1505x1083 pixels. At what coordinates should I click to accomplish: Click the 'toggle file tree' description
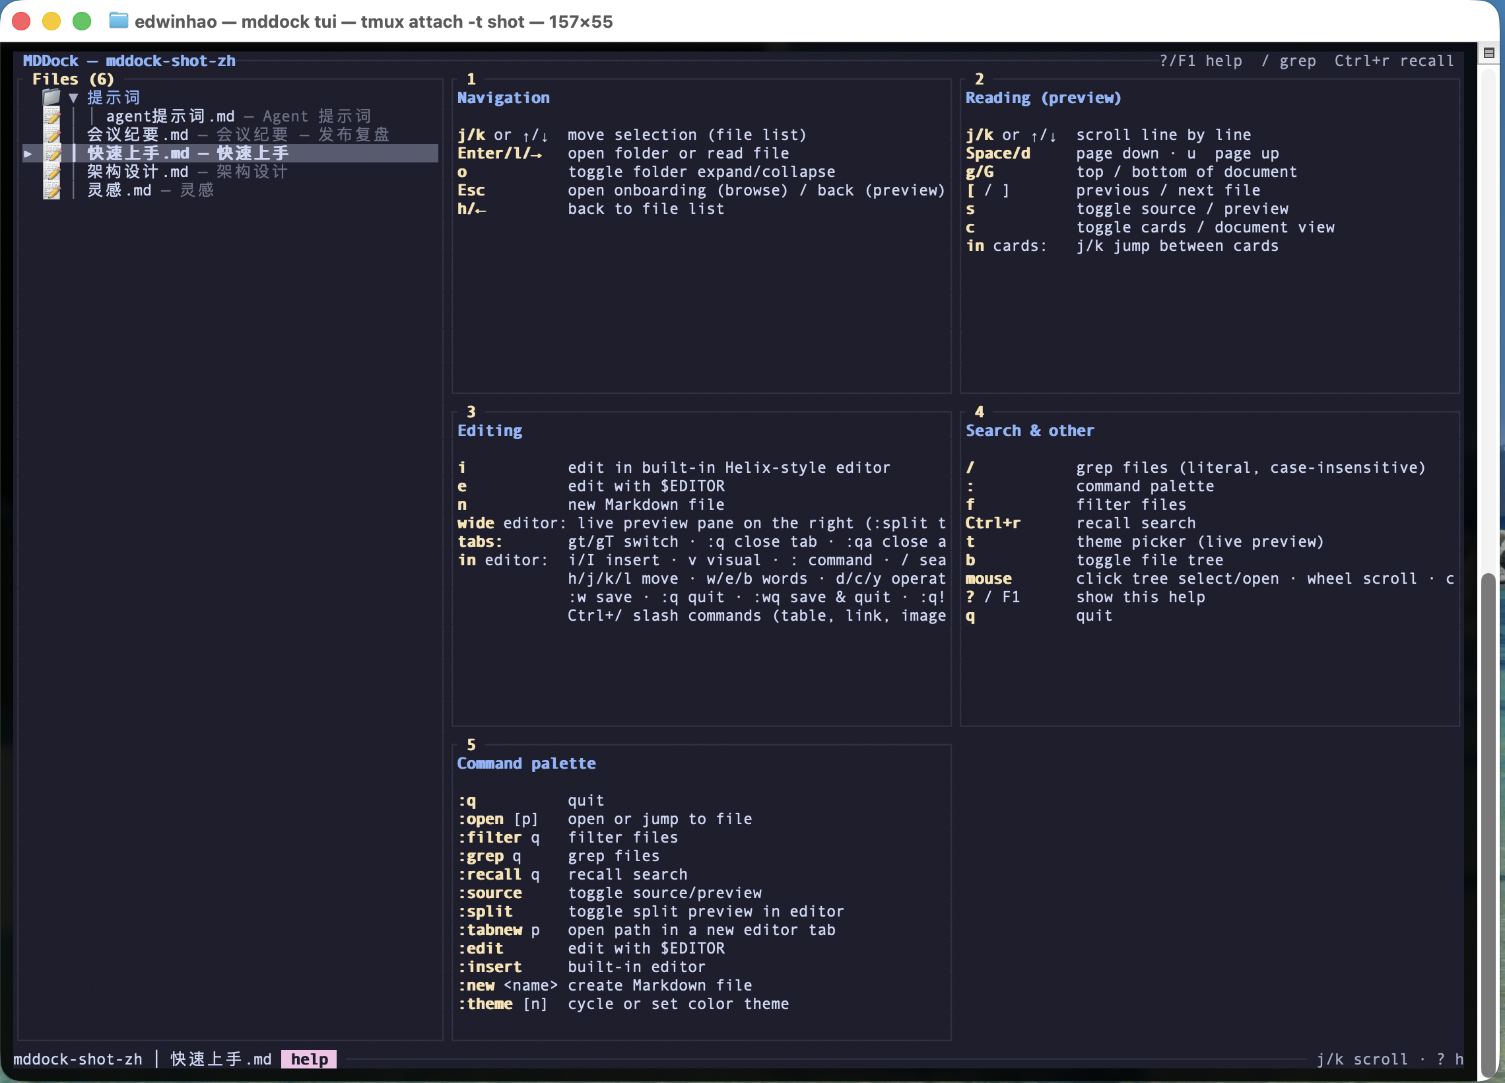1149,561
